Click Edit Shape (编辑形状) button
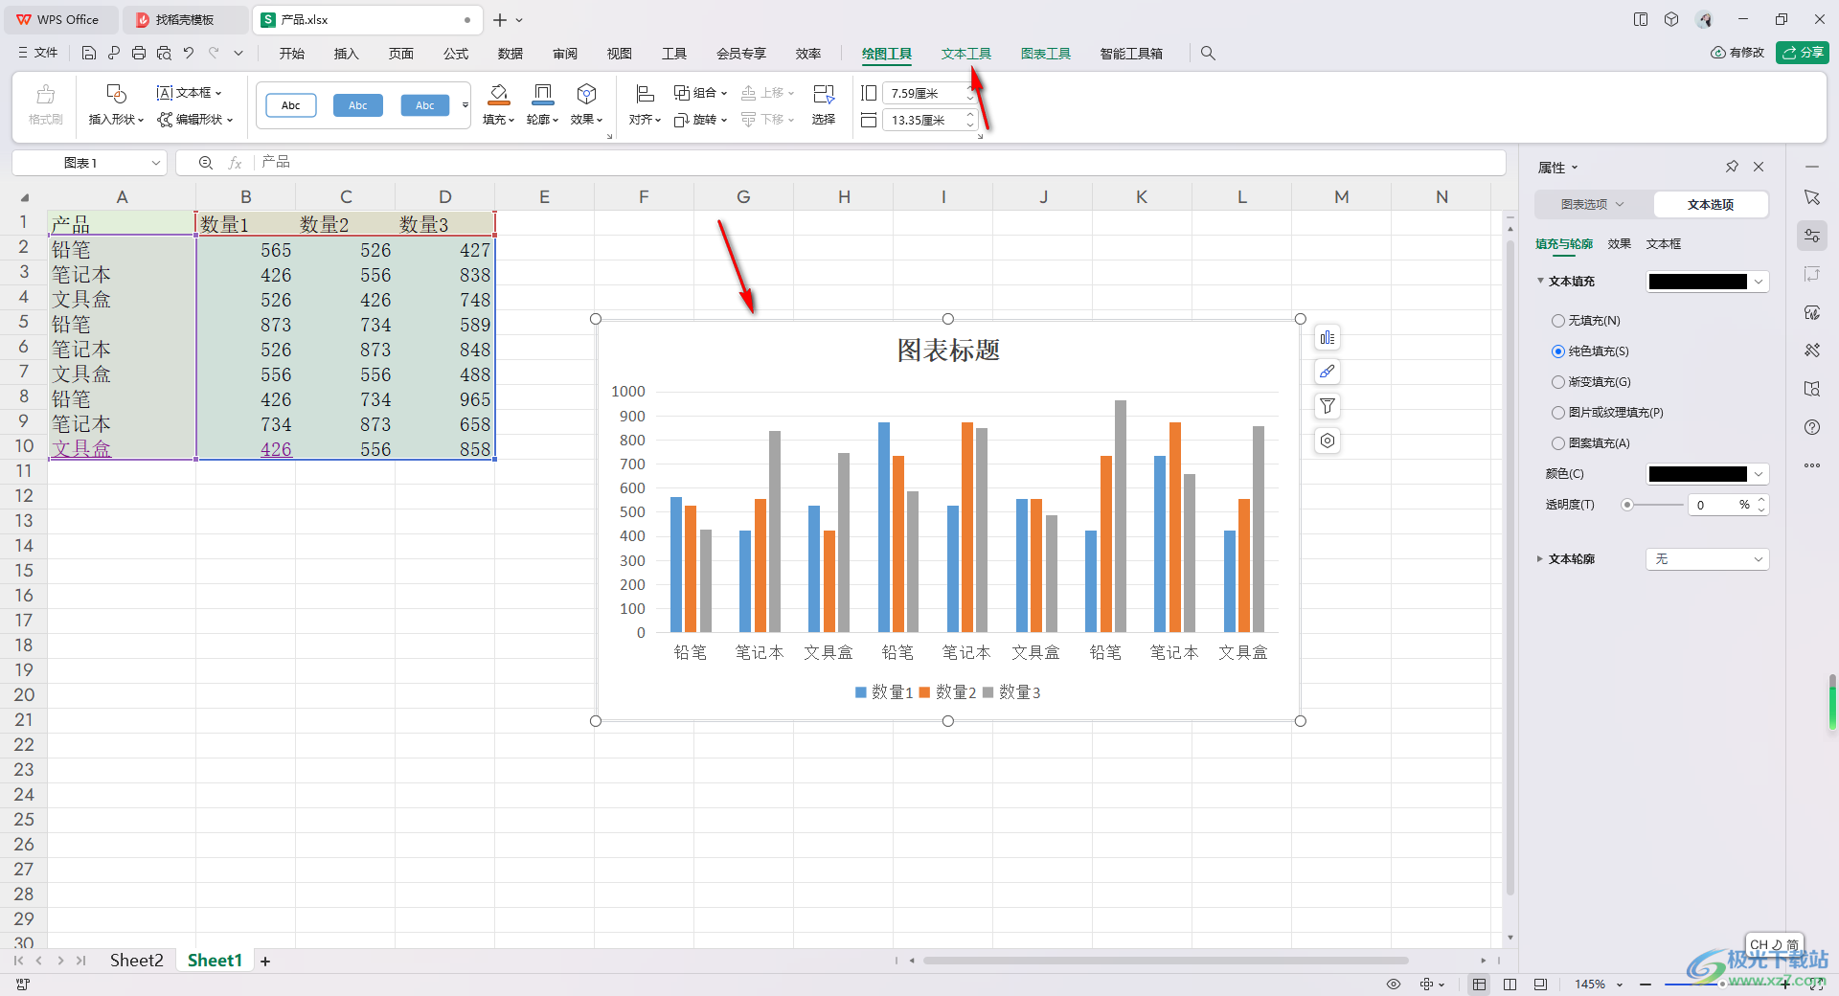This screenshot has height=996, width=1839. coord(195,120)
